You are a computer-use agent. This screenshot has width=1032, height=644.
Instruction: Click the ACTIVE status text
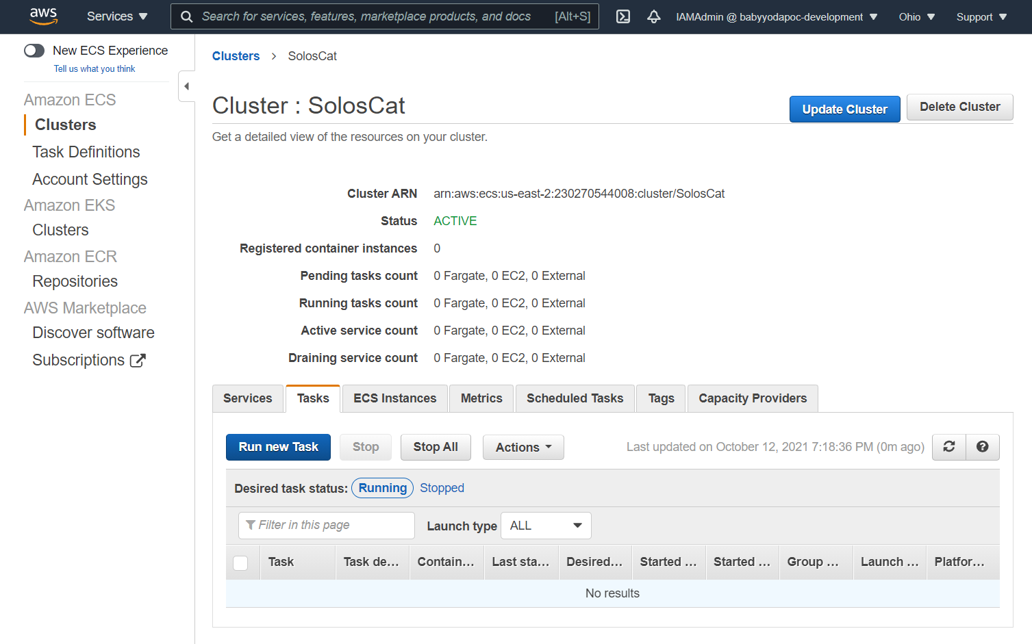pyautogui.click(x=455, y=221)
